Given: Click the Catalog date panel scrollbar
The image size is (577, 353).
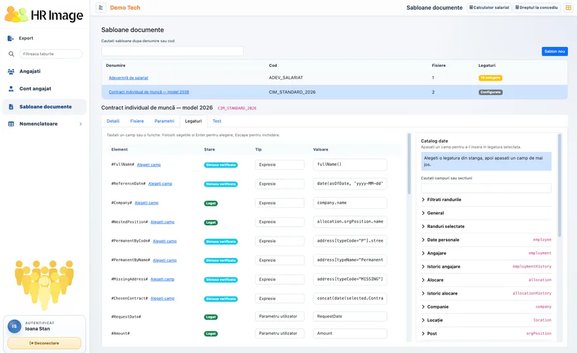Looking at the screenshot, I should 560,185.
